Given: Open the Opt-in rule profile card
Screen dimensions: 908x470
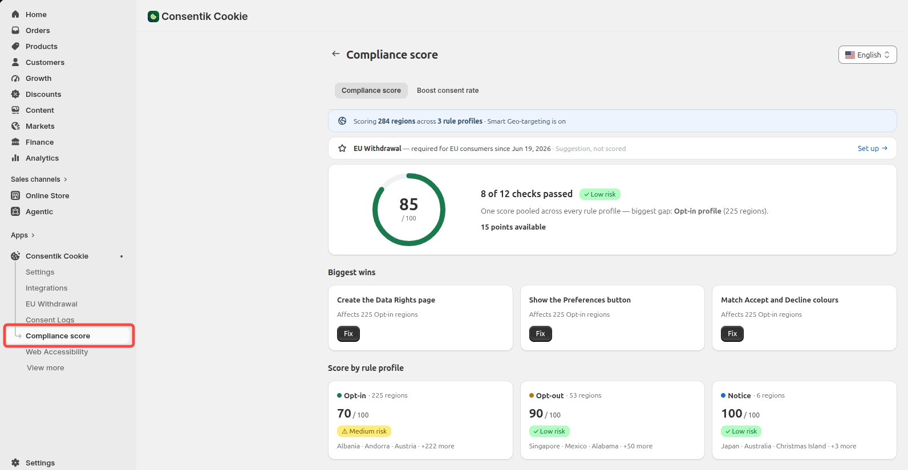Looking at the screenshot, I should pos(420,420).
